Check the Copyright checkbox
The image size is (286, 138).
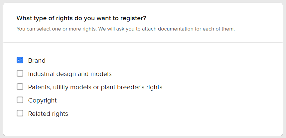coord(20,100)
